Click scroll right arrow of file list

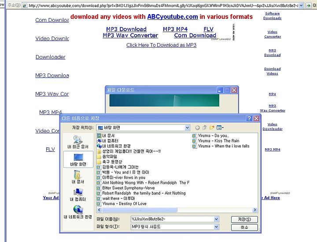coord(255,210)
